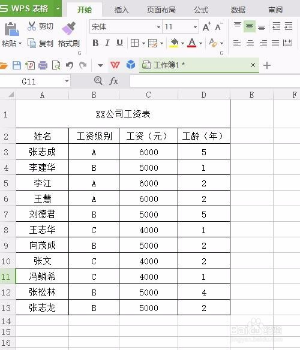Screen dimensions: 300x350
Task: Click the table style drawing icon
Action: 152,43
